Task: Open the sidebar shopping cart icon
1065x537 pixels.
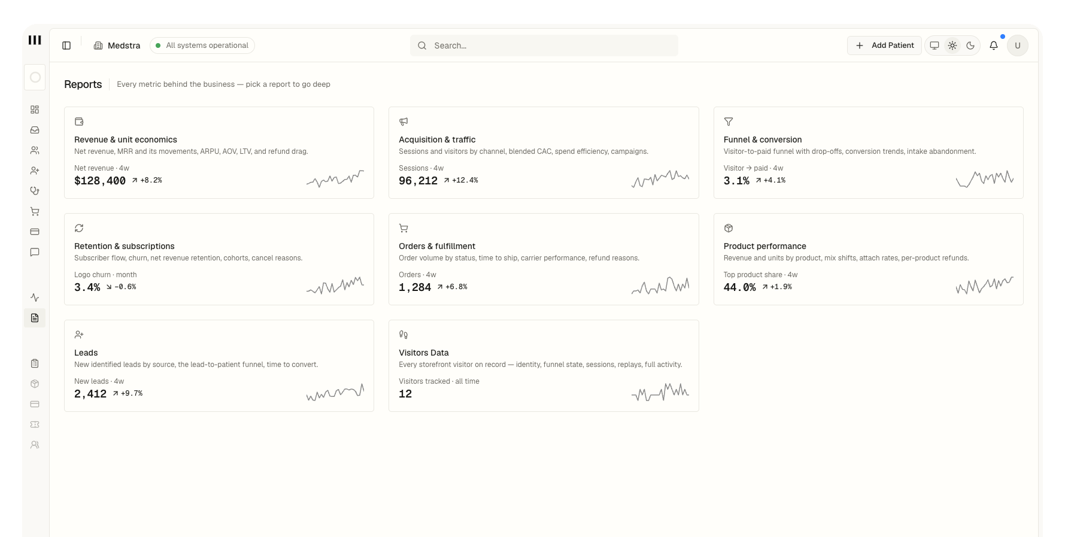Action: coord(35,211)
